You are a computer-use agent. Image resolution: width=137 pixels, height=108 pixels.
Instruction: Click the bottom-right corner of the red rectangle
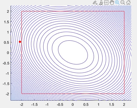pyautogui.click(x=124, y=94)
